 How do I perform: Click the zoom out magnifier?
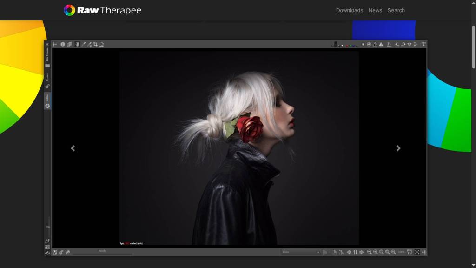click(x=369, y=252)
